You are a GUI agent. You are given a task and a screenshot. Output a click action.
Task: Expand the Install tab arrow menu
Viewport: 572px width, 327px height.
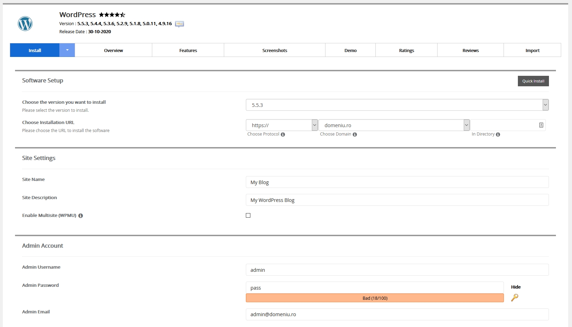(x=67, y=50)
